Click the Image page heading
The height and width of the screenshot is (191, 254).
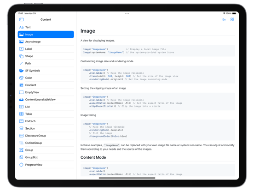(88, 31)
